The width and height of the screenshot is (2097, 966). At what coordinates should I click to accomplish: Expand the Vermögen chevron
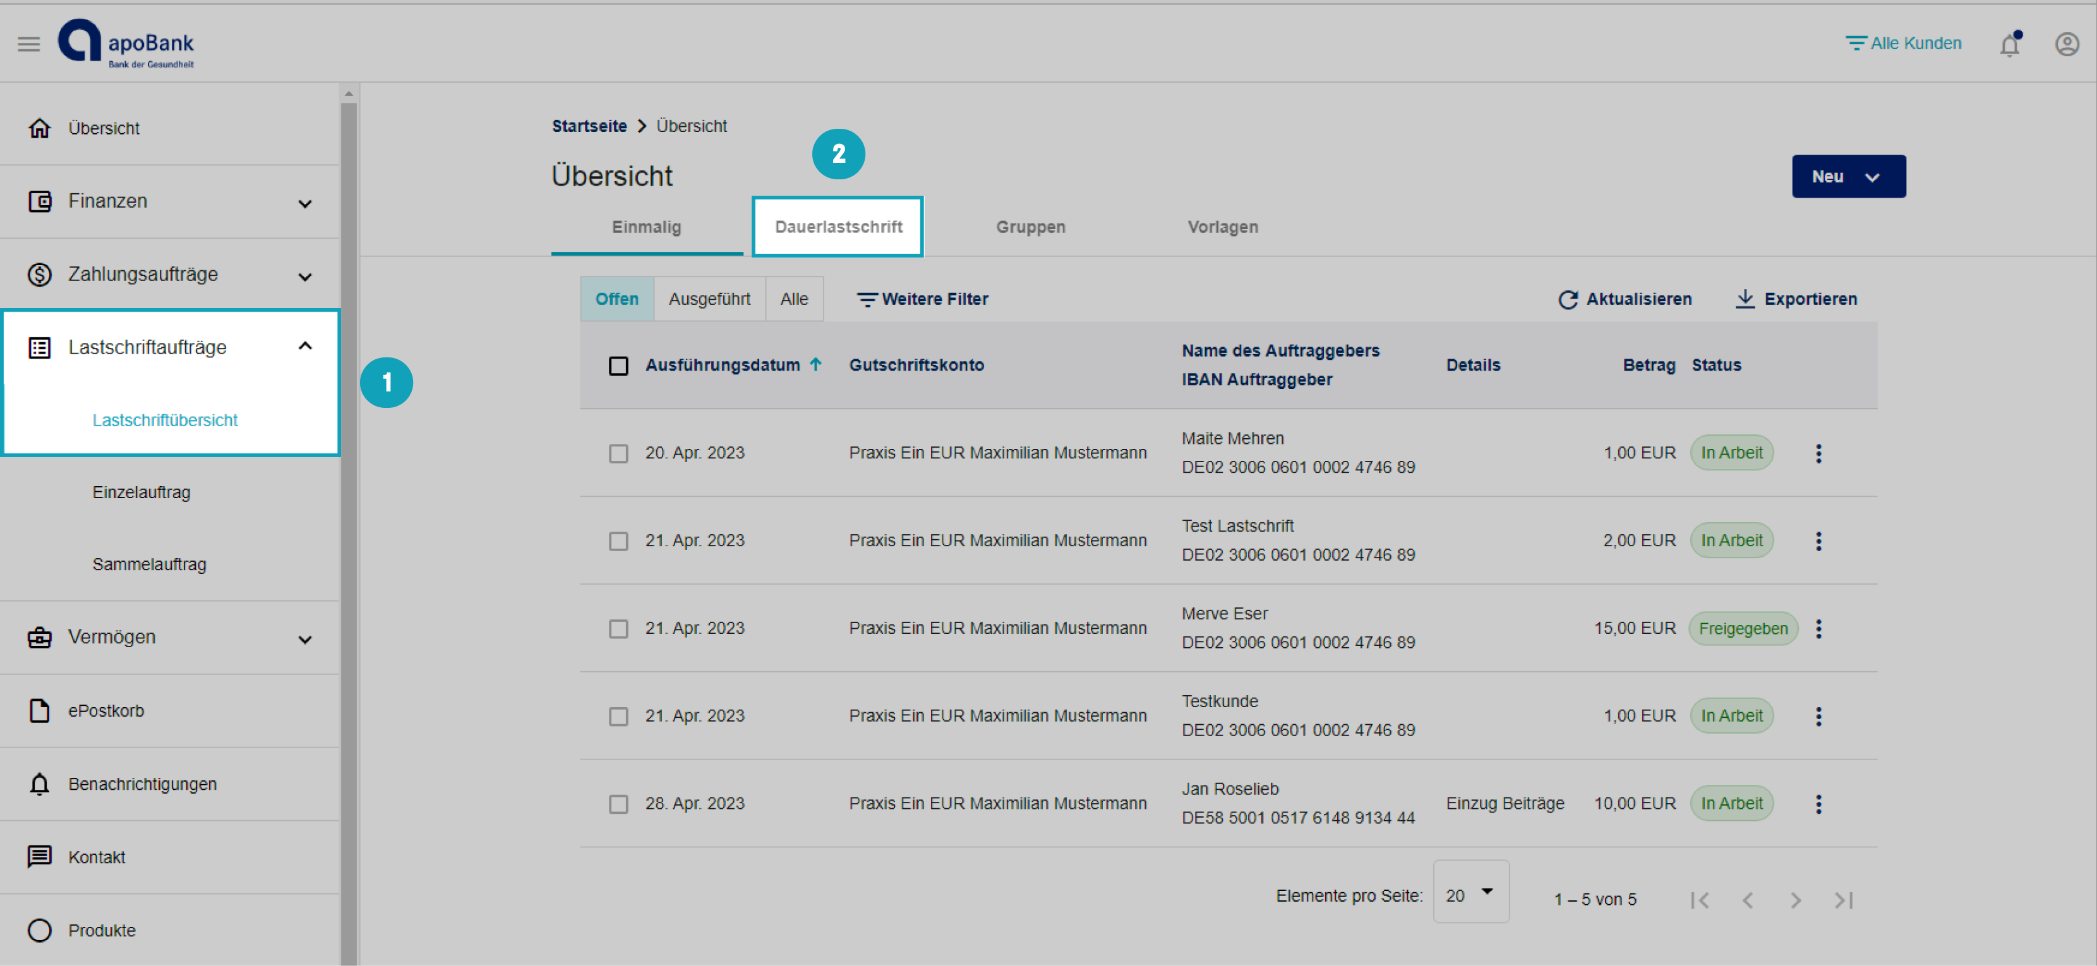305,640
